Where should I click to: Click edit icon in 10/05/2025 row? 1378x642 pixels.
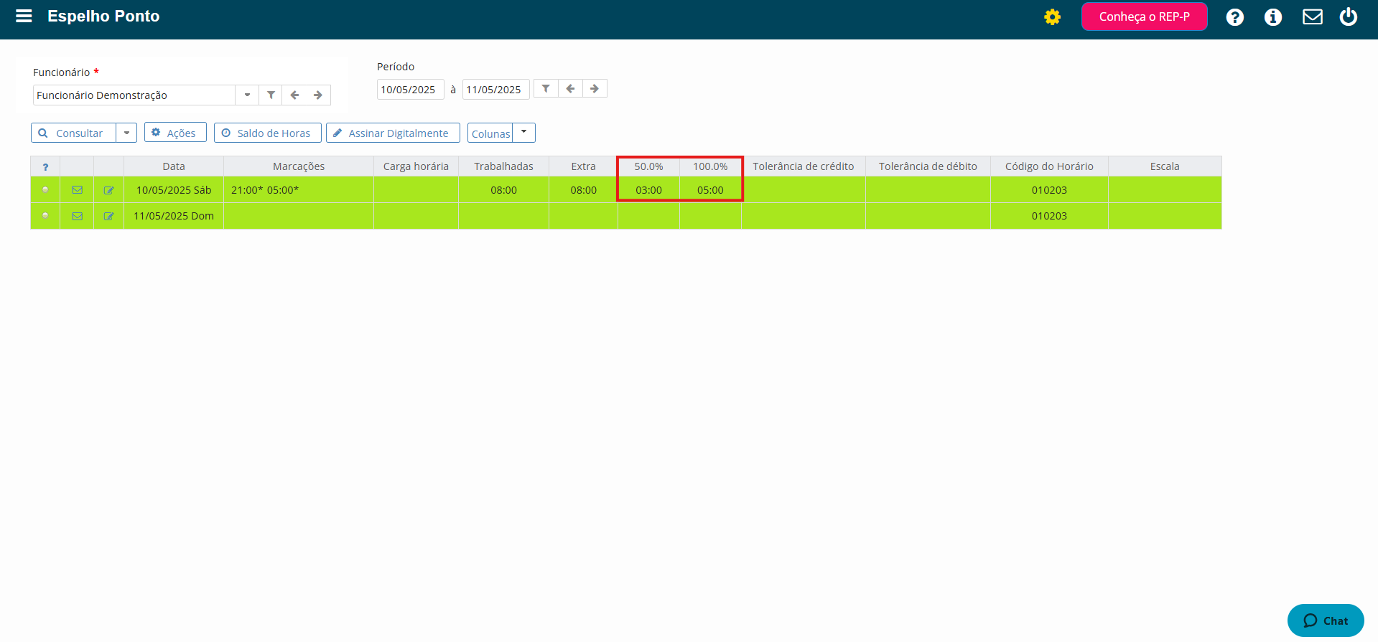tap(108, 190)
